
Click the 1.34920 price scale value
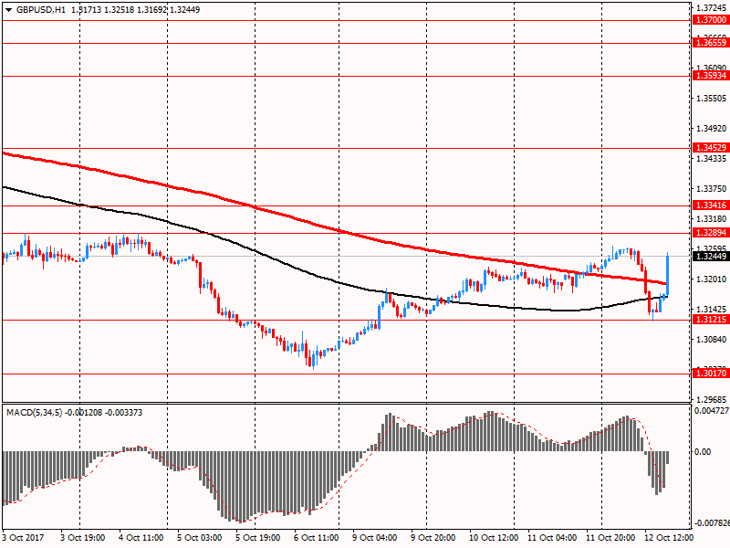(712, 128)
